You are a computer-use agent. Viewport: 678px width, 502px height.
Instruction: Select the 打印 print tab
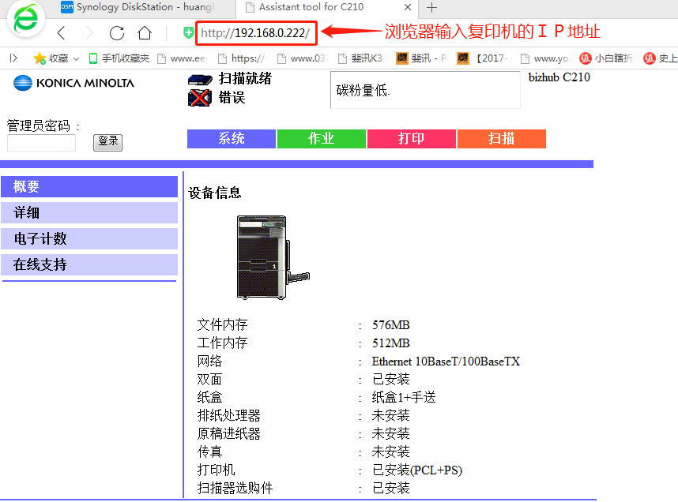412,139
